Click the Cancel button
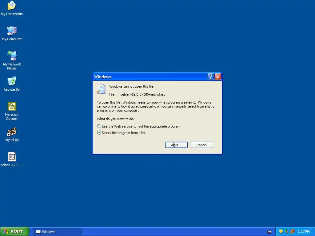The width and height of the screenshot is (315, 236). [x=202, y=145]
